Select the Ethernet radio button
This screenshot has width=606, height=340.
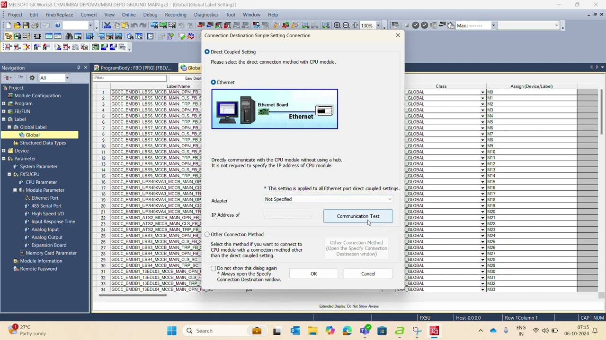tap(214, 82)
